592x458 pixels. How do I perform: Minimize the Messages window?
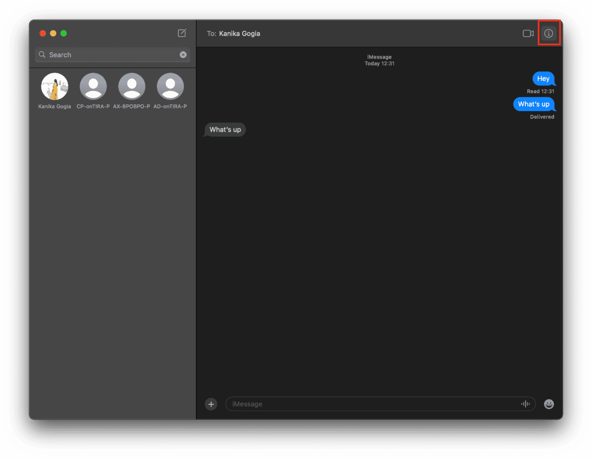click(x=53, y=33)
